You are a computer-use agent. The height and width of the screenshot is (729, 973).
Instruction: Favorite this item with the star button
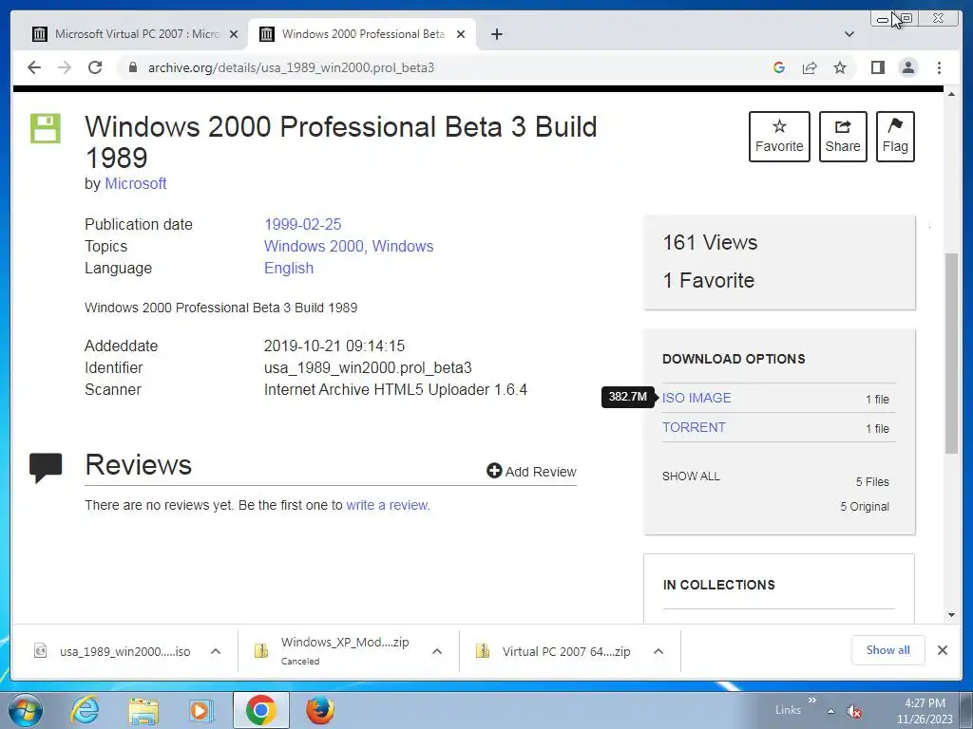pyautogui.click(x=779, y=137)
